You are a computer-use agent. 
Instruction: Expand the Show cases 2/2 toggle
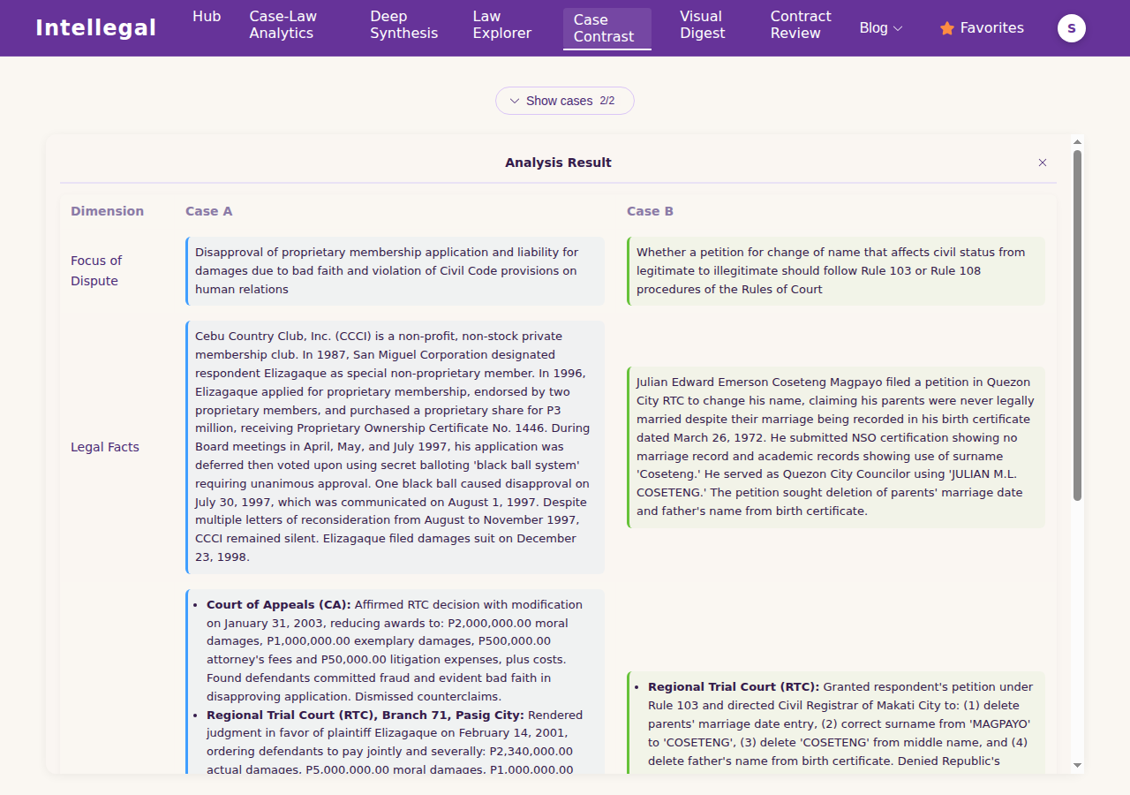[565, 101]
